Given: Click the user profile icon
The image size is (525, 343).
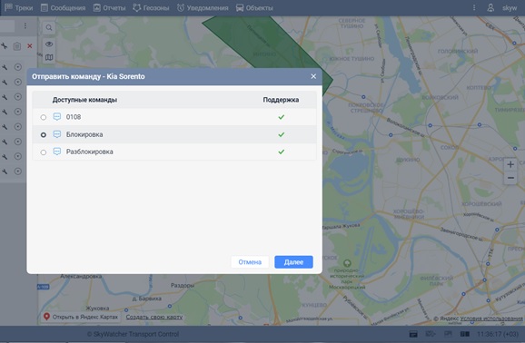Looking at the screenshot, I should click(490, 7).
